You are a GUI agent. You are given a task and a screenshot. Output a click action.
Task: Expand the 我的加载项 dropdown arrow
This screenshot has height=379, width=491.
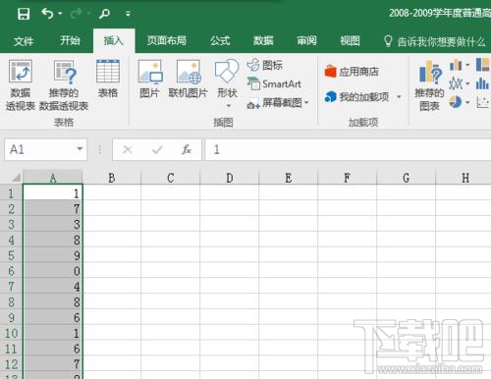[399, 97]
